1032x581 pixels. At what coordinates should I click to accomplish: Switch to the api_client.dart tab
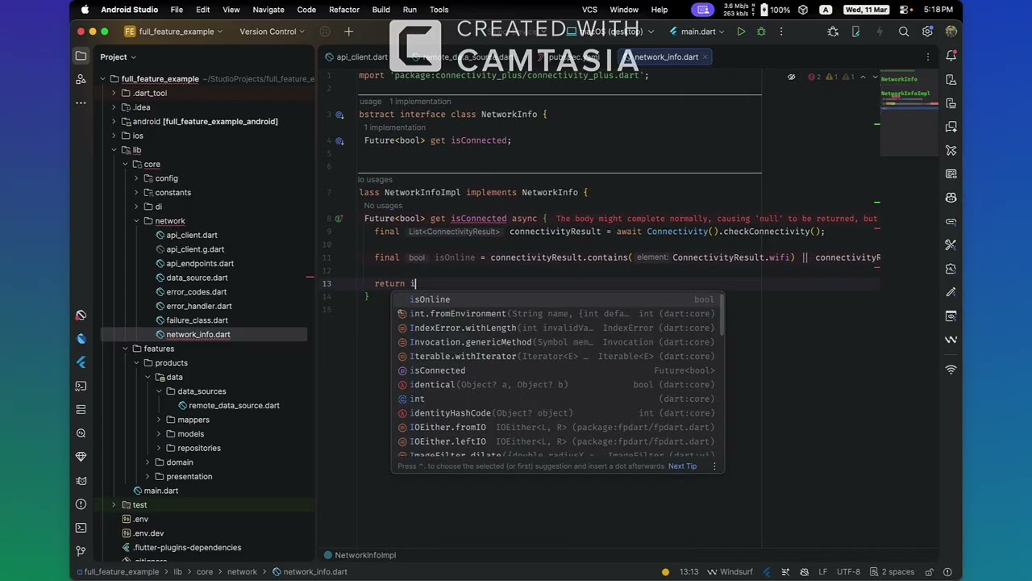click(x=356, y=57)
